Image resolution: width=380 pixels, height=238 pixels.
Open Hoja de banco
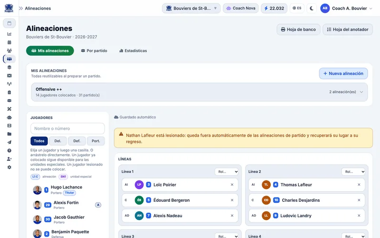(x=298, y=30)
